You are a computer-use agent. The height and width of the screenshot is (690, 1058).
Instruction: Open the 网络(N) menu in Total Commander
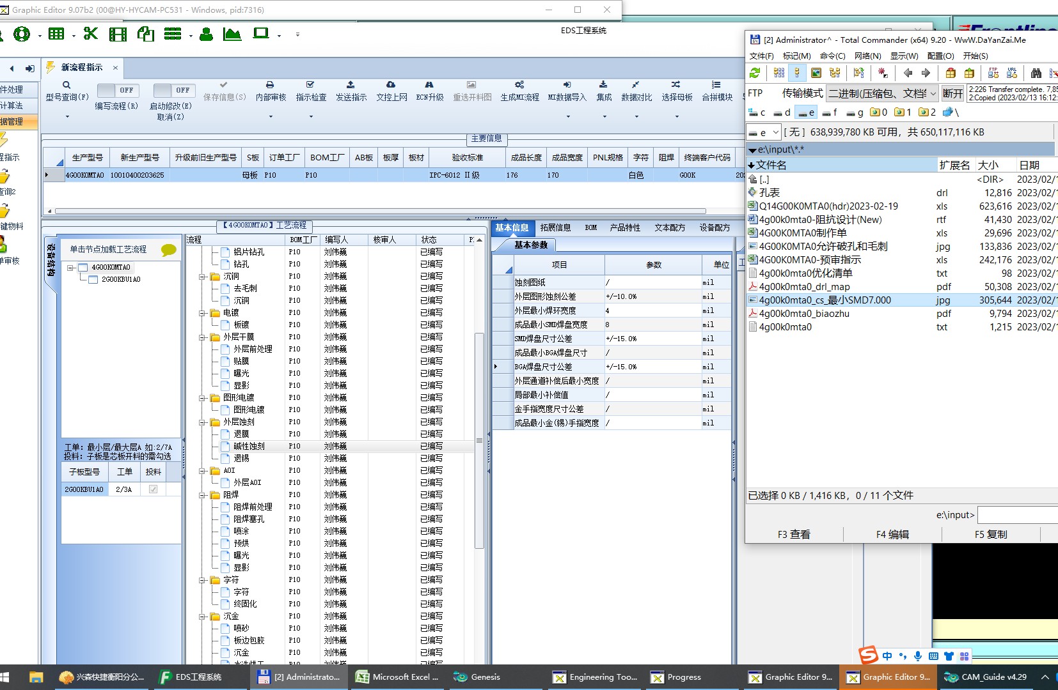point(867,56)
